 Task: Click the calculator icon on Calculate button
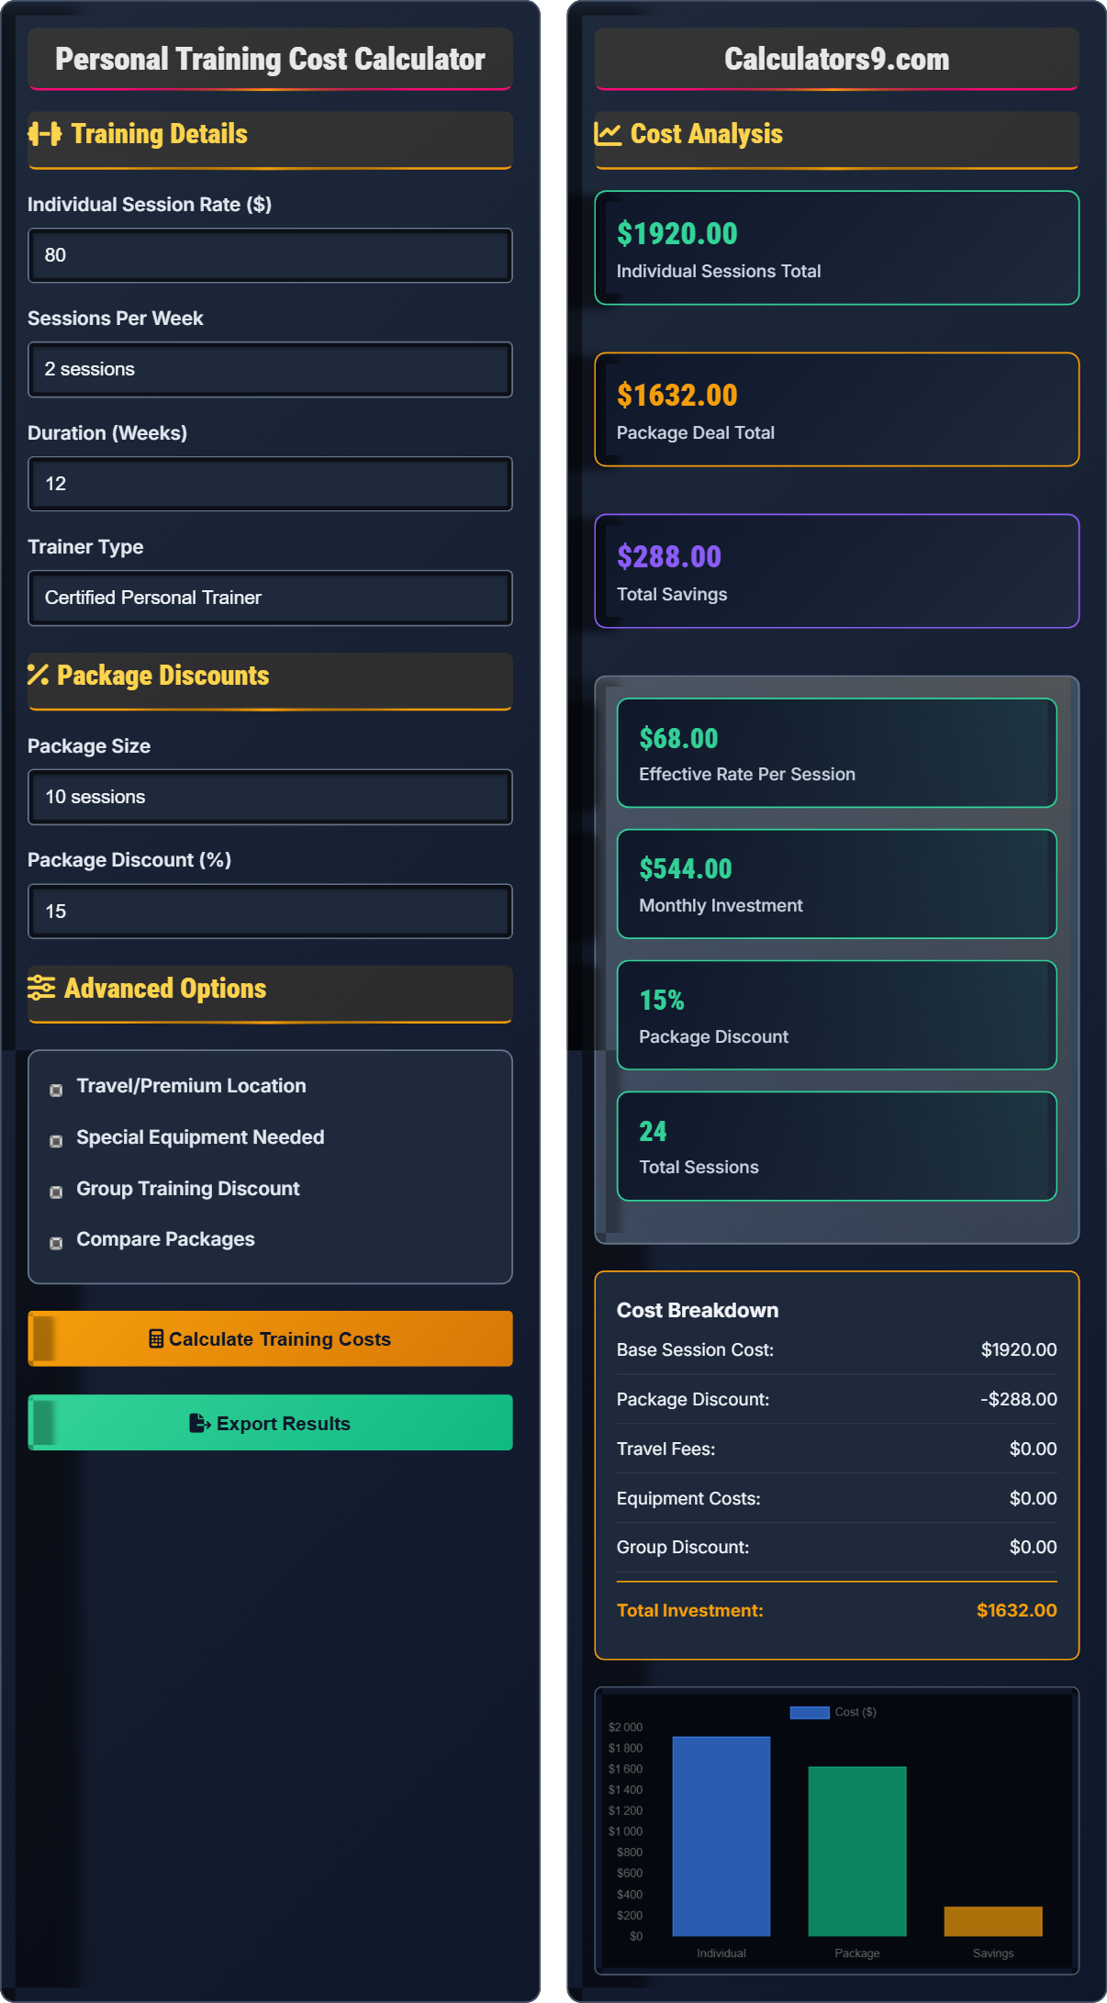pyautogui.click(x=156, y=1338)
